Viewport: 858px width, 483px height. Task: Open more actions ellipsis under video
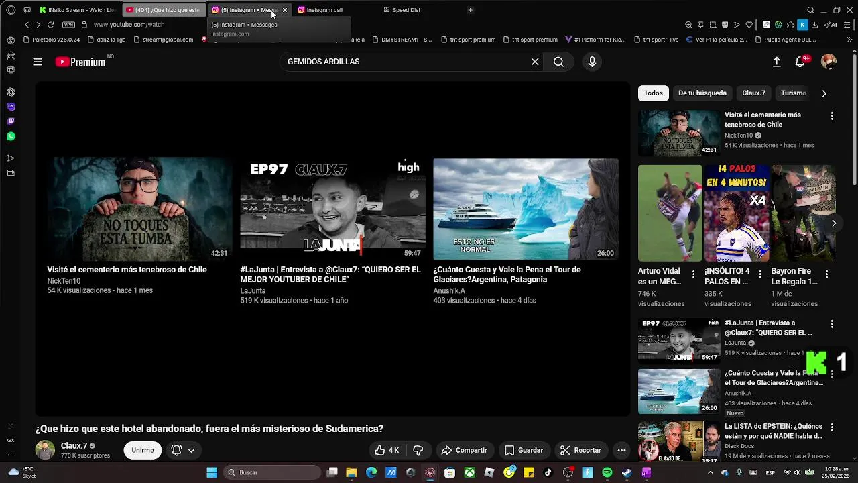(x=621, y=450)
